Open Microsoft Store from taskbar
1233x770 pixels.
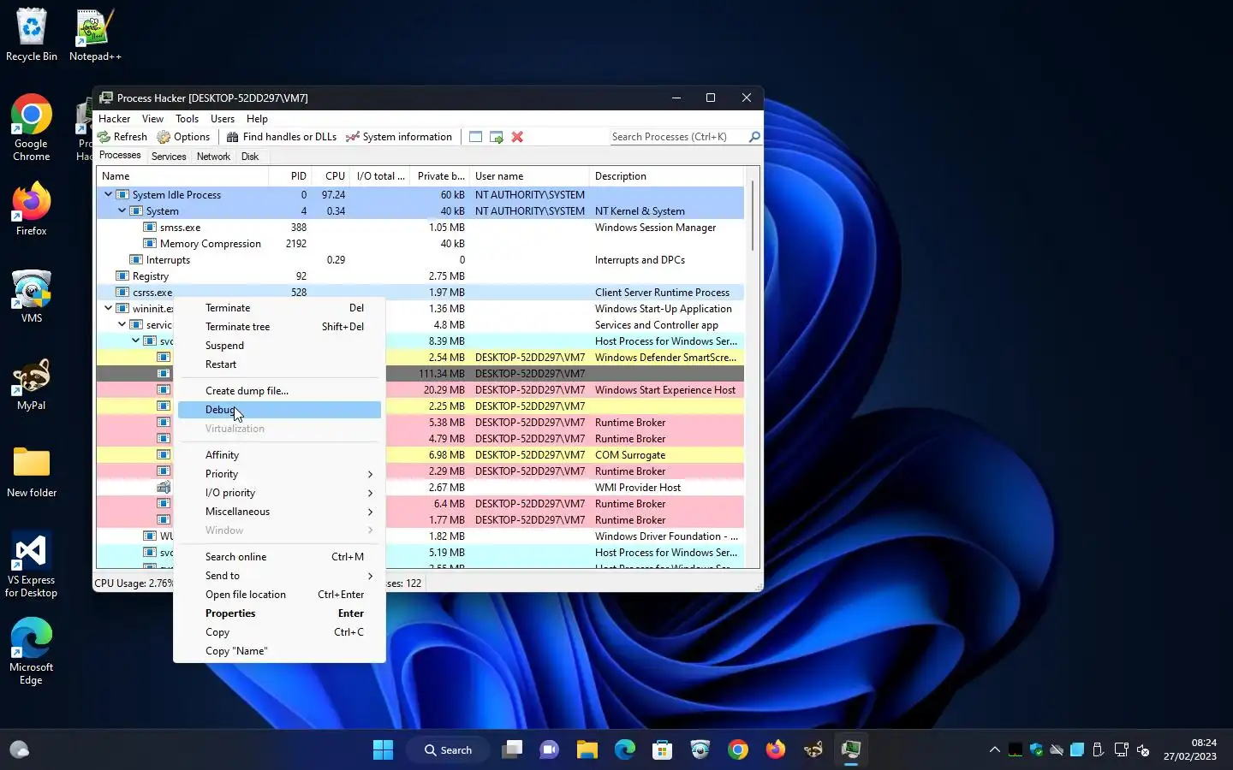pos(662,750)
